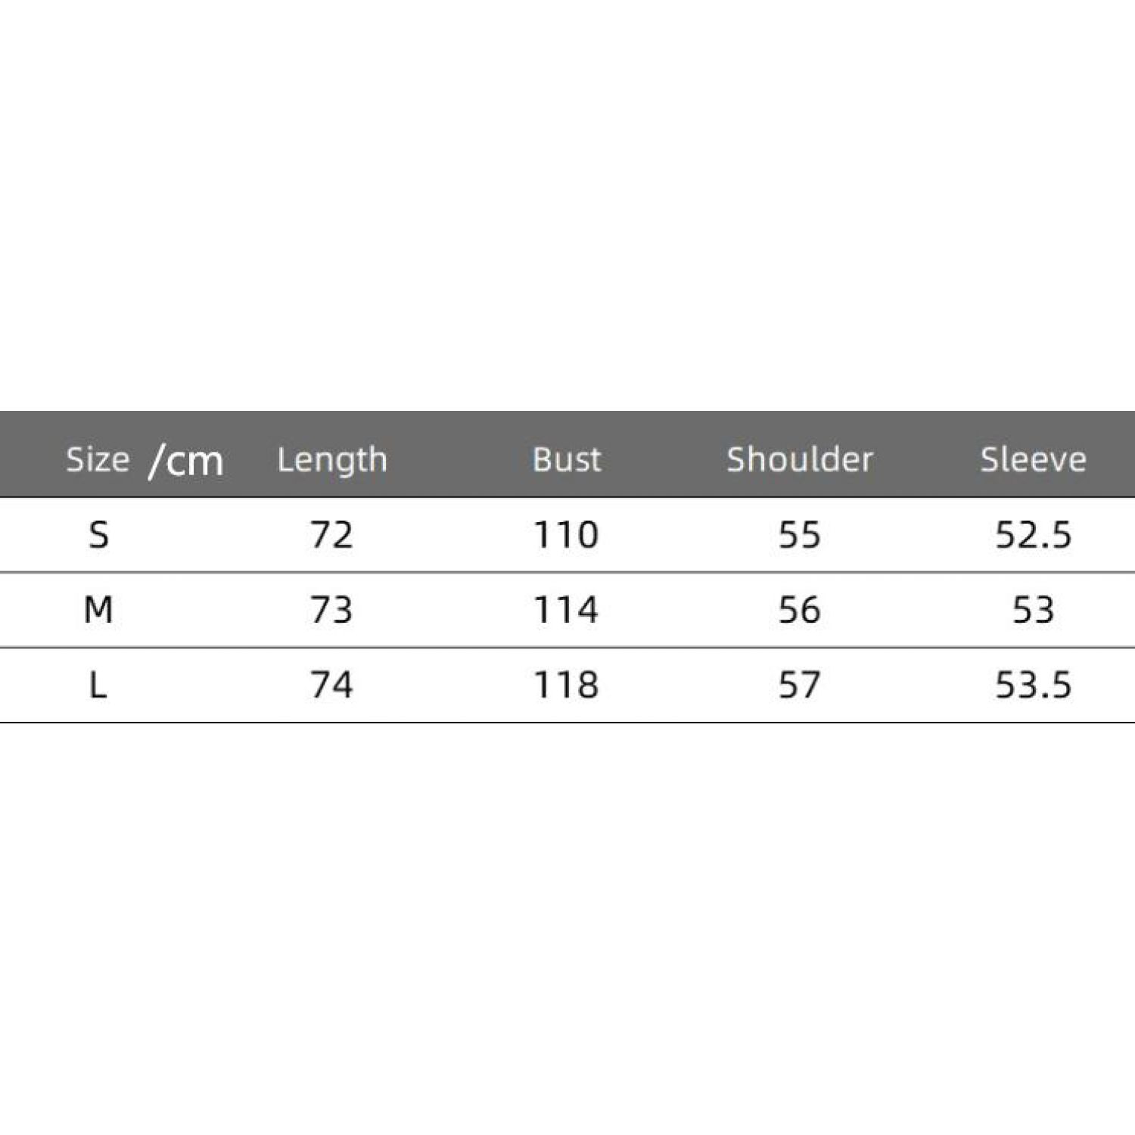
Task: Select the Shoulder column header
Action: (800, 459)
